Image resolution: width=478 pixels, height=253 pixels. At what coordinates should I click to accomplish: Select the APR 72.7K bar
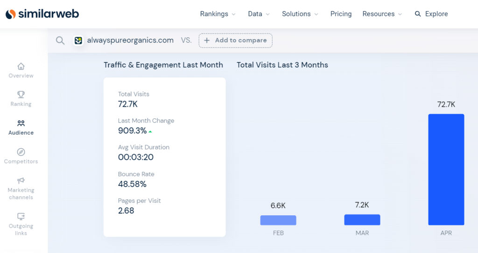coord(446,170)
